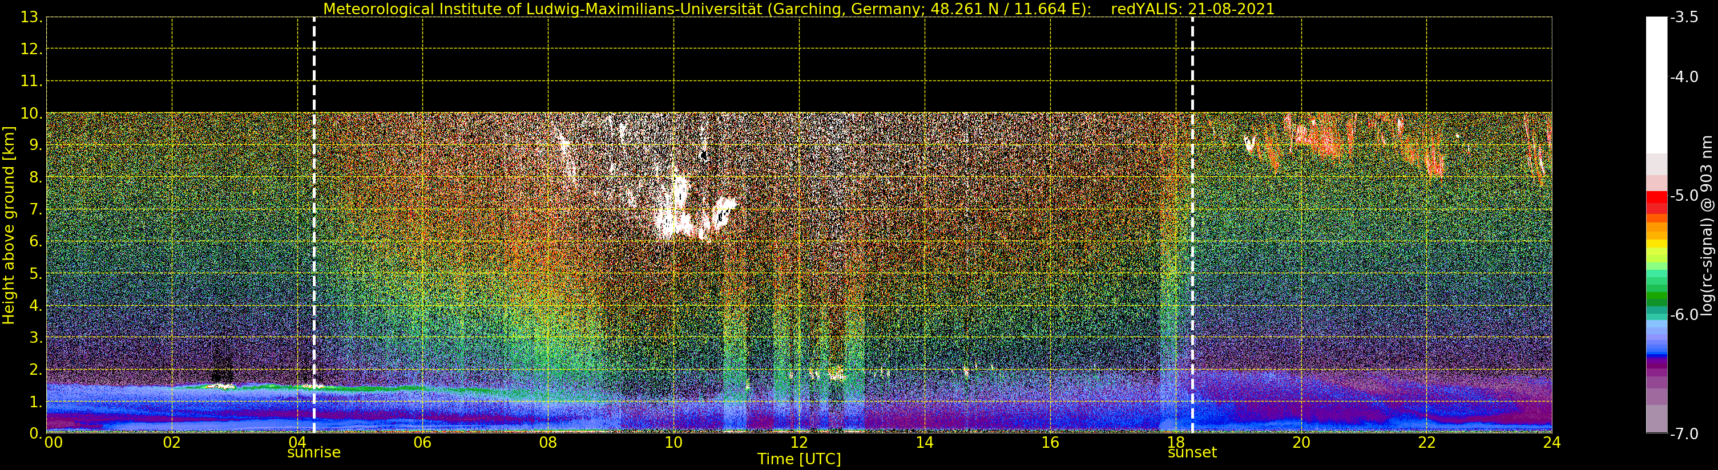The height and width of the screenshot is (470, 1718).
Task: Click the 11. height tick label
Action: click(x=31, y=82)
